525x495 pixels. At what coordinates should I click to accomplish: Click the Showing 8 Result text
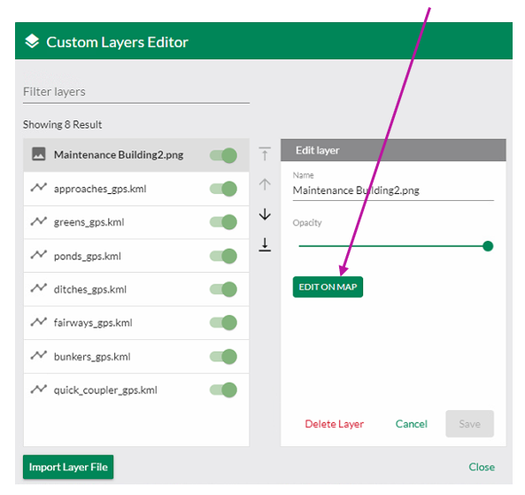click(62, 125)
